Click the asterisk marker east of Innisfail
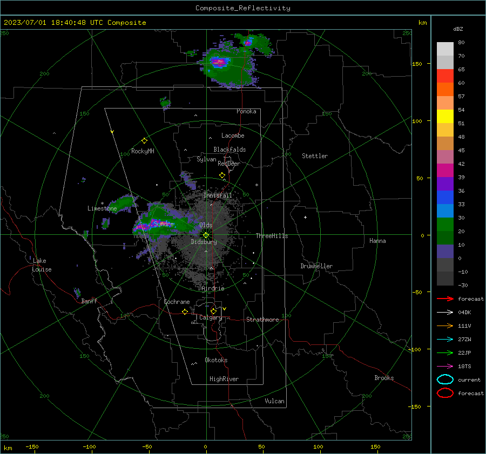Viewport: 486px width, 454px height. (x=256, y=185)
